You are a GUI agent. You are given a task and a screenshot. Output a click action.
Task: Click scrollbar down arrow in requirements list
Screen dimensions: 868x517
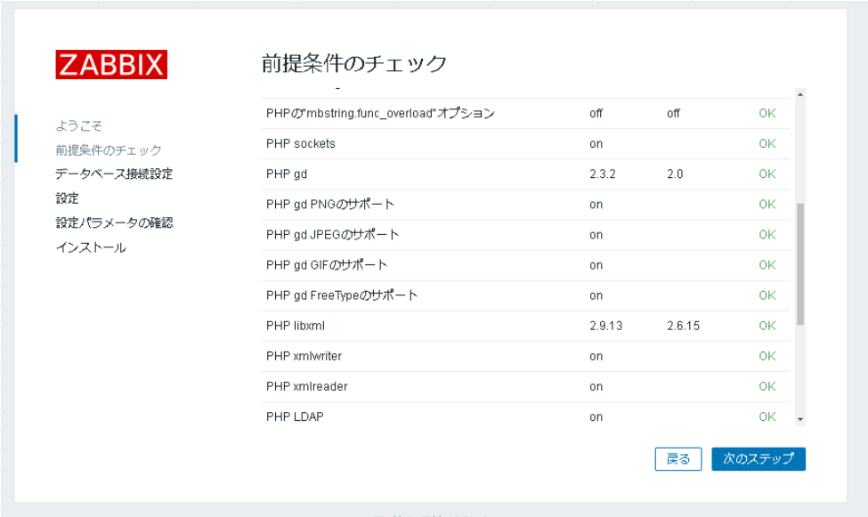800,420
